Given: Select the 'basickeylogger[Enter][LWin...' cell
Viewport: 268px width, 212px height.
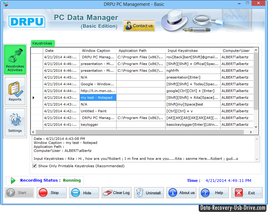Looking at the screenshot, I should 193,125.
